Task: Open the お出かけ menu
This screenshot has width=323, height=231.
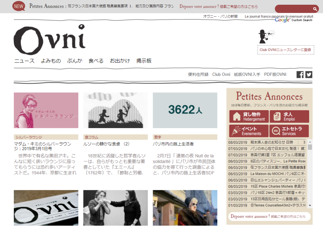Action: 120,61
